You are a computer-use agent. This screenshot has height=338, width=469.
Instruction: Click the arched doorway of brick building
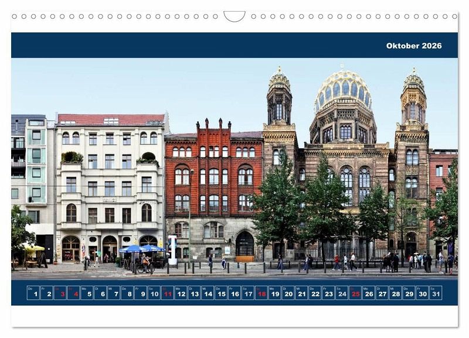tap(244, 244)
